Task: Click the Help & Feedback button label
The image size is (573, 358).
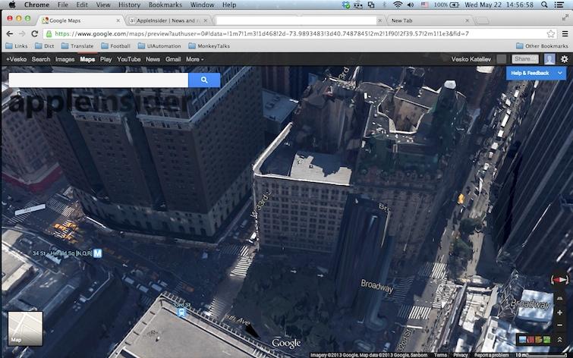Action: (x=530, y=73)
